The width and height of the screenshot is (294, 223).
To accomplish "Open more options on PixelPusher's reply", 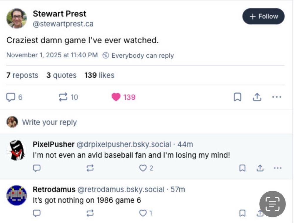I will (278, 168).
